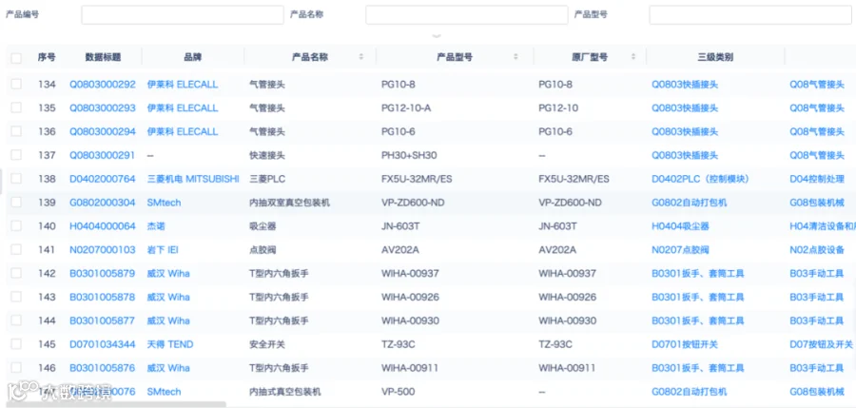Focus the 产品型号 input box

[750, 15]
